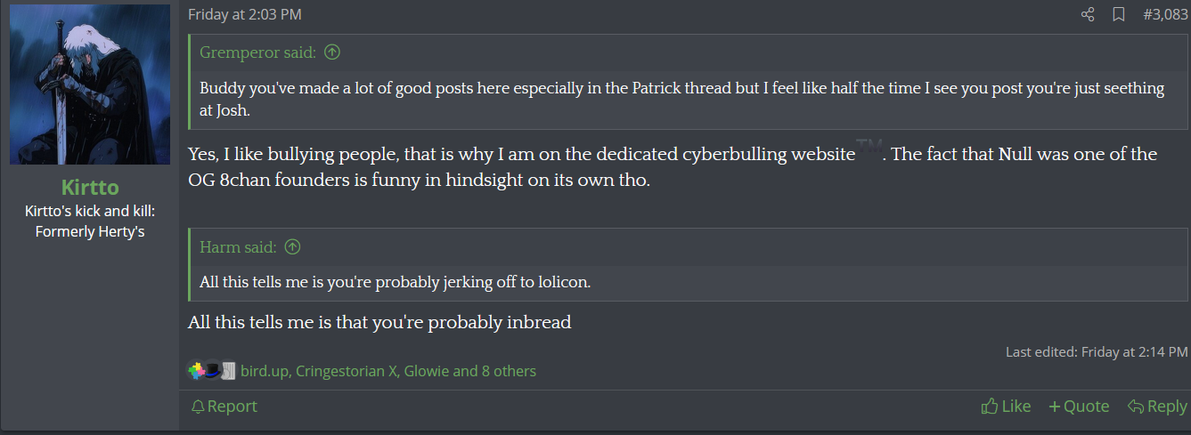Click the thumbs-up Like button
The image size is (1191, 435).
(1006, 407)
